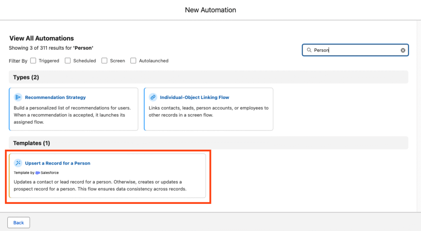Open Upsert a Record for a Person template

click(58, 163)
